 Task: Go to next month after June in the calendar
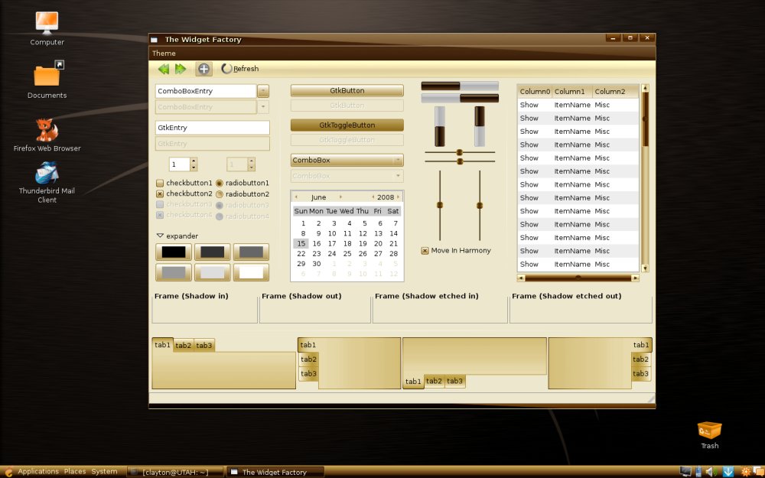(340, 197)
